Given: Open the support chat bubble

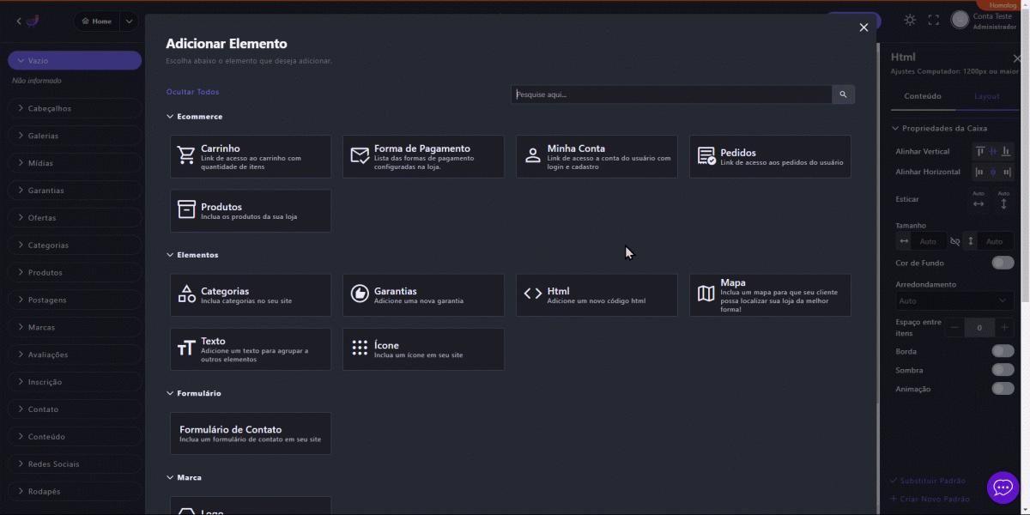Looking at the screenshot, I should 1003,488.
